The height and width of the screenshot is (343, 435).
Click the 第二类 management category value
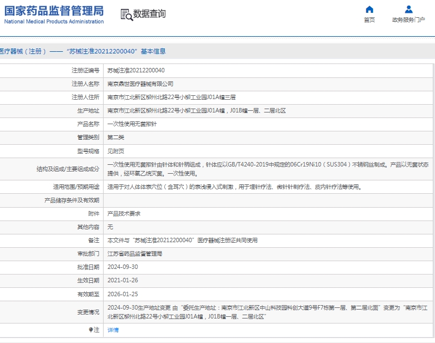(116, 137)
